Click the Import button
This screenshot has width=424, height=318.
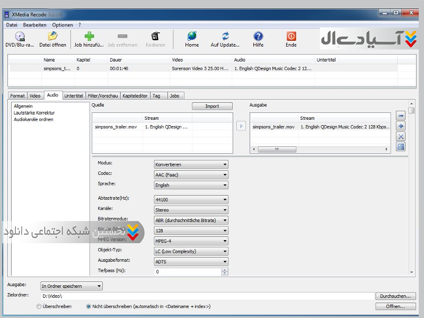tap(212, 106)
